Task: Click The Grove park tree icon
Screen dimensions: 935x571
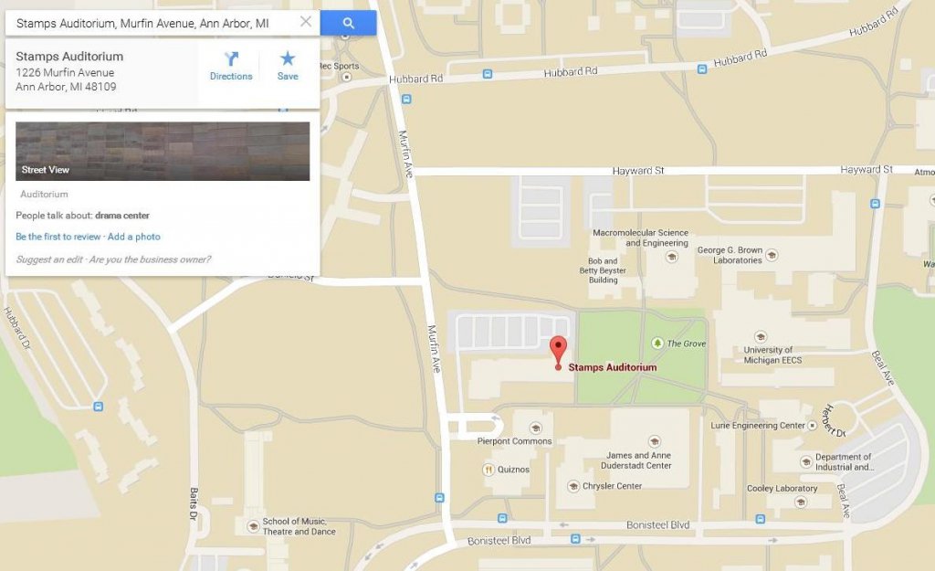Action: [657, 344]
